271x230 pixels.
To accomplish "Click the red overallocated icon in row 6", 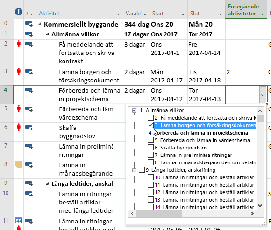I will point(19,127).
